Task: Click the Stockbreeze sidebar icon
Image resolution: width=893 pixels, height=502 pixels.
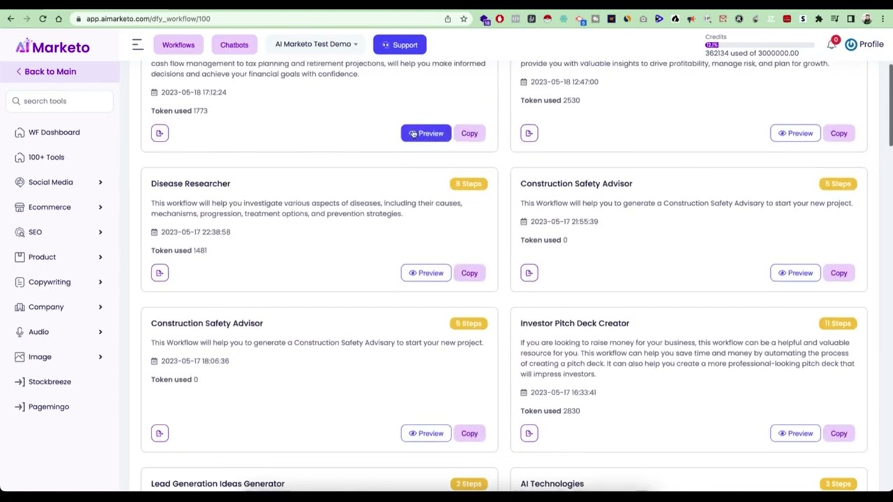Action: 20,382
